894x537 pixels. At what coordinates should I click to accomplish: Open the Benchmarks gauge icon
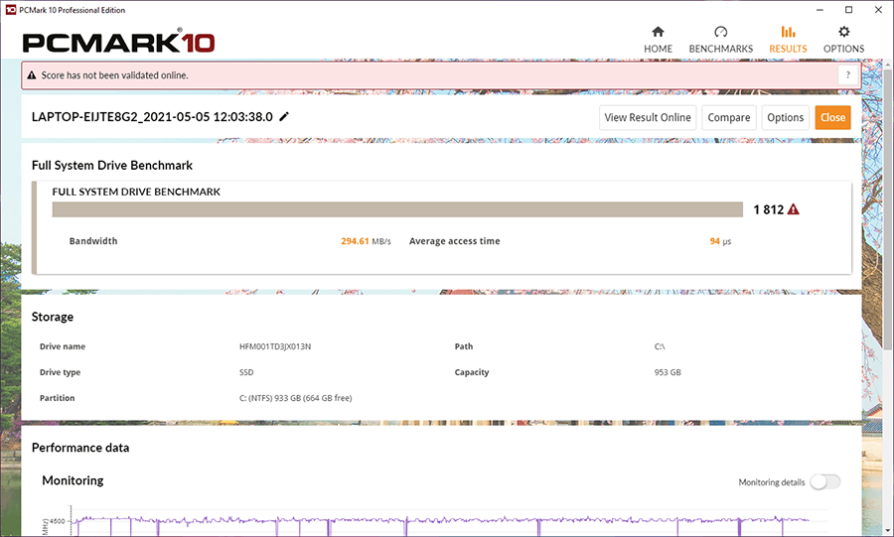(721, 32)
